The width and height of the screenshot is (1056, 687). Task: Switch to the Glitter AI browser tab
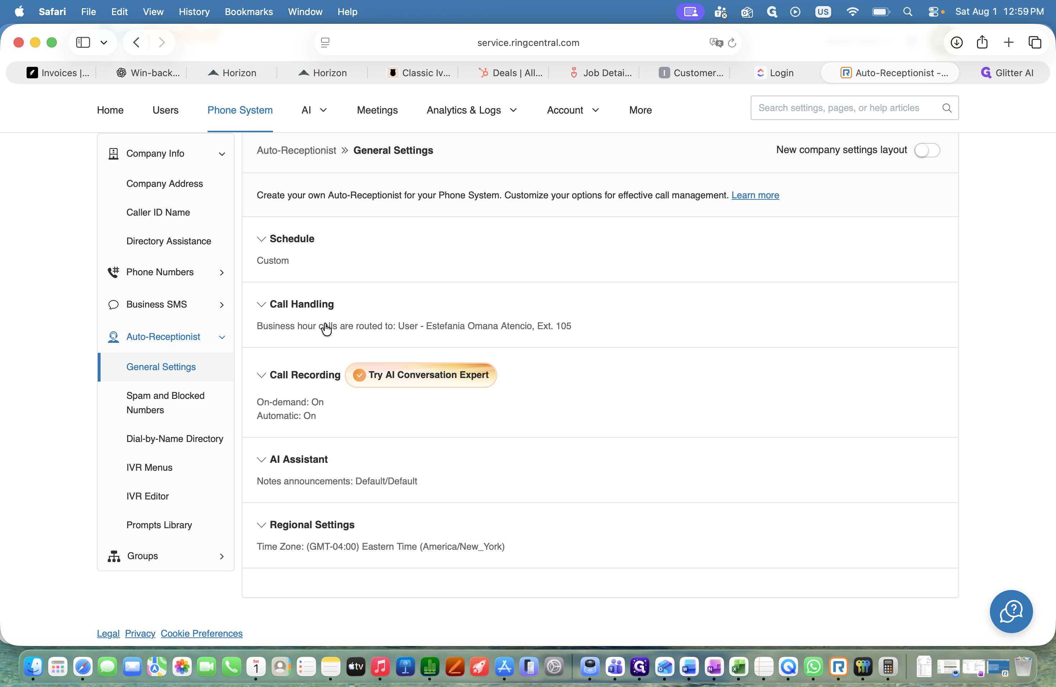pos(1007,73)
